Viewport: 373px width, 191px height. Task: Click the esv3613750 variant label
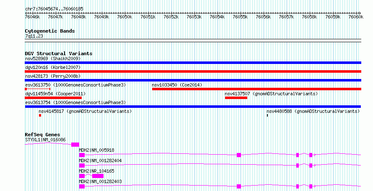pyautogui.click(x=75, y=85)
